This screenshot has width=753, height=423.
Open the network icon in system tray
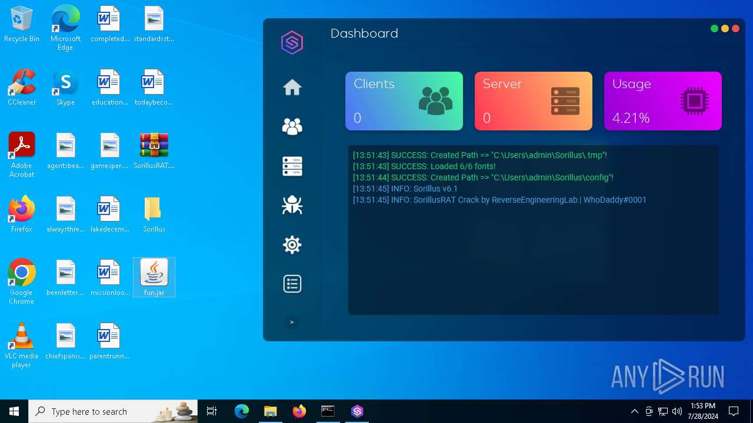[x=663, y=411]
